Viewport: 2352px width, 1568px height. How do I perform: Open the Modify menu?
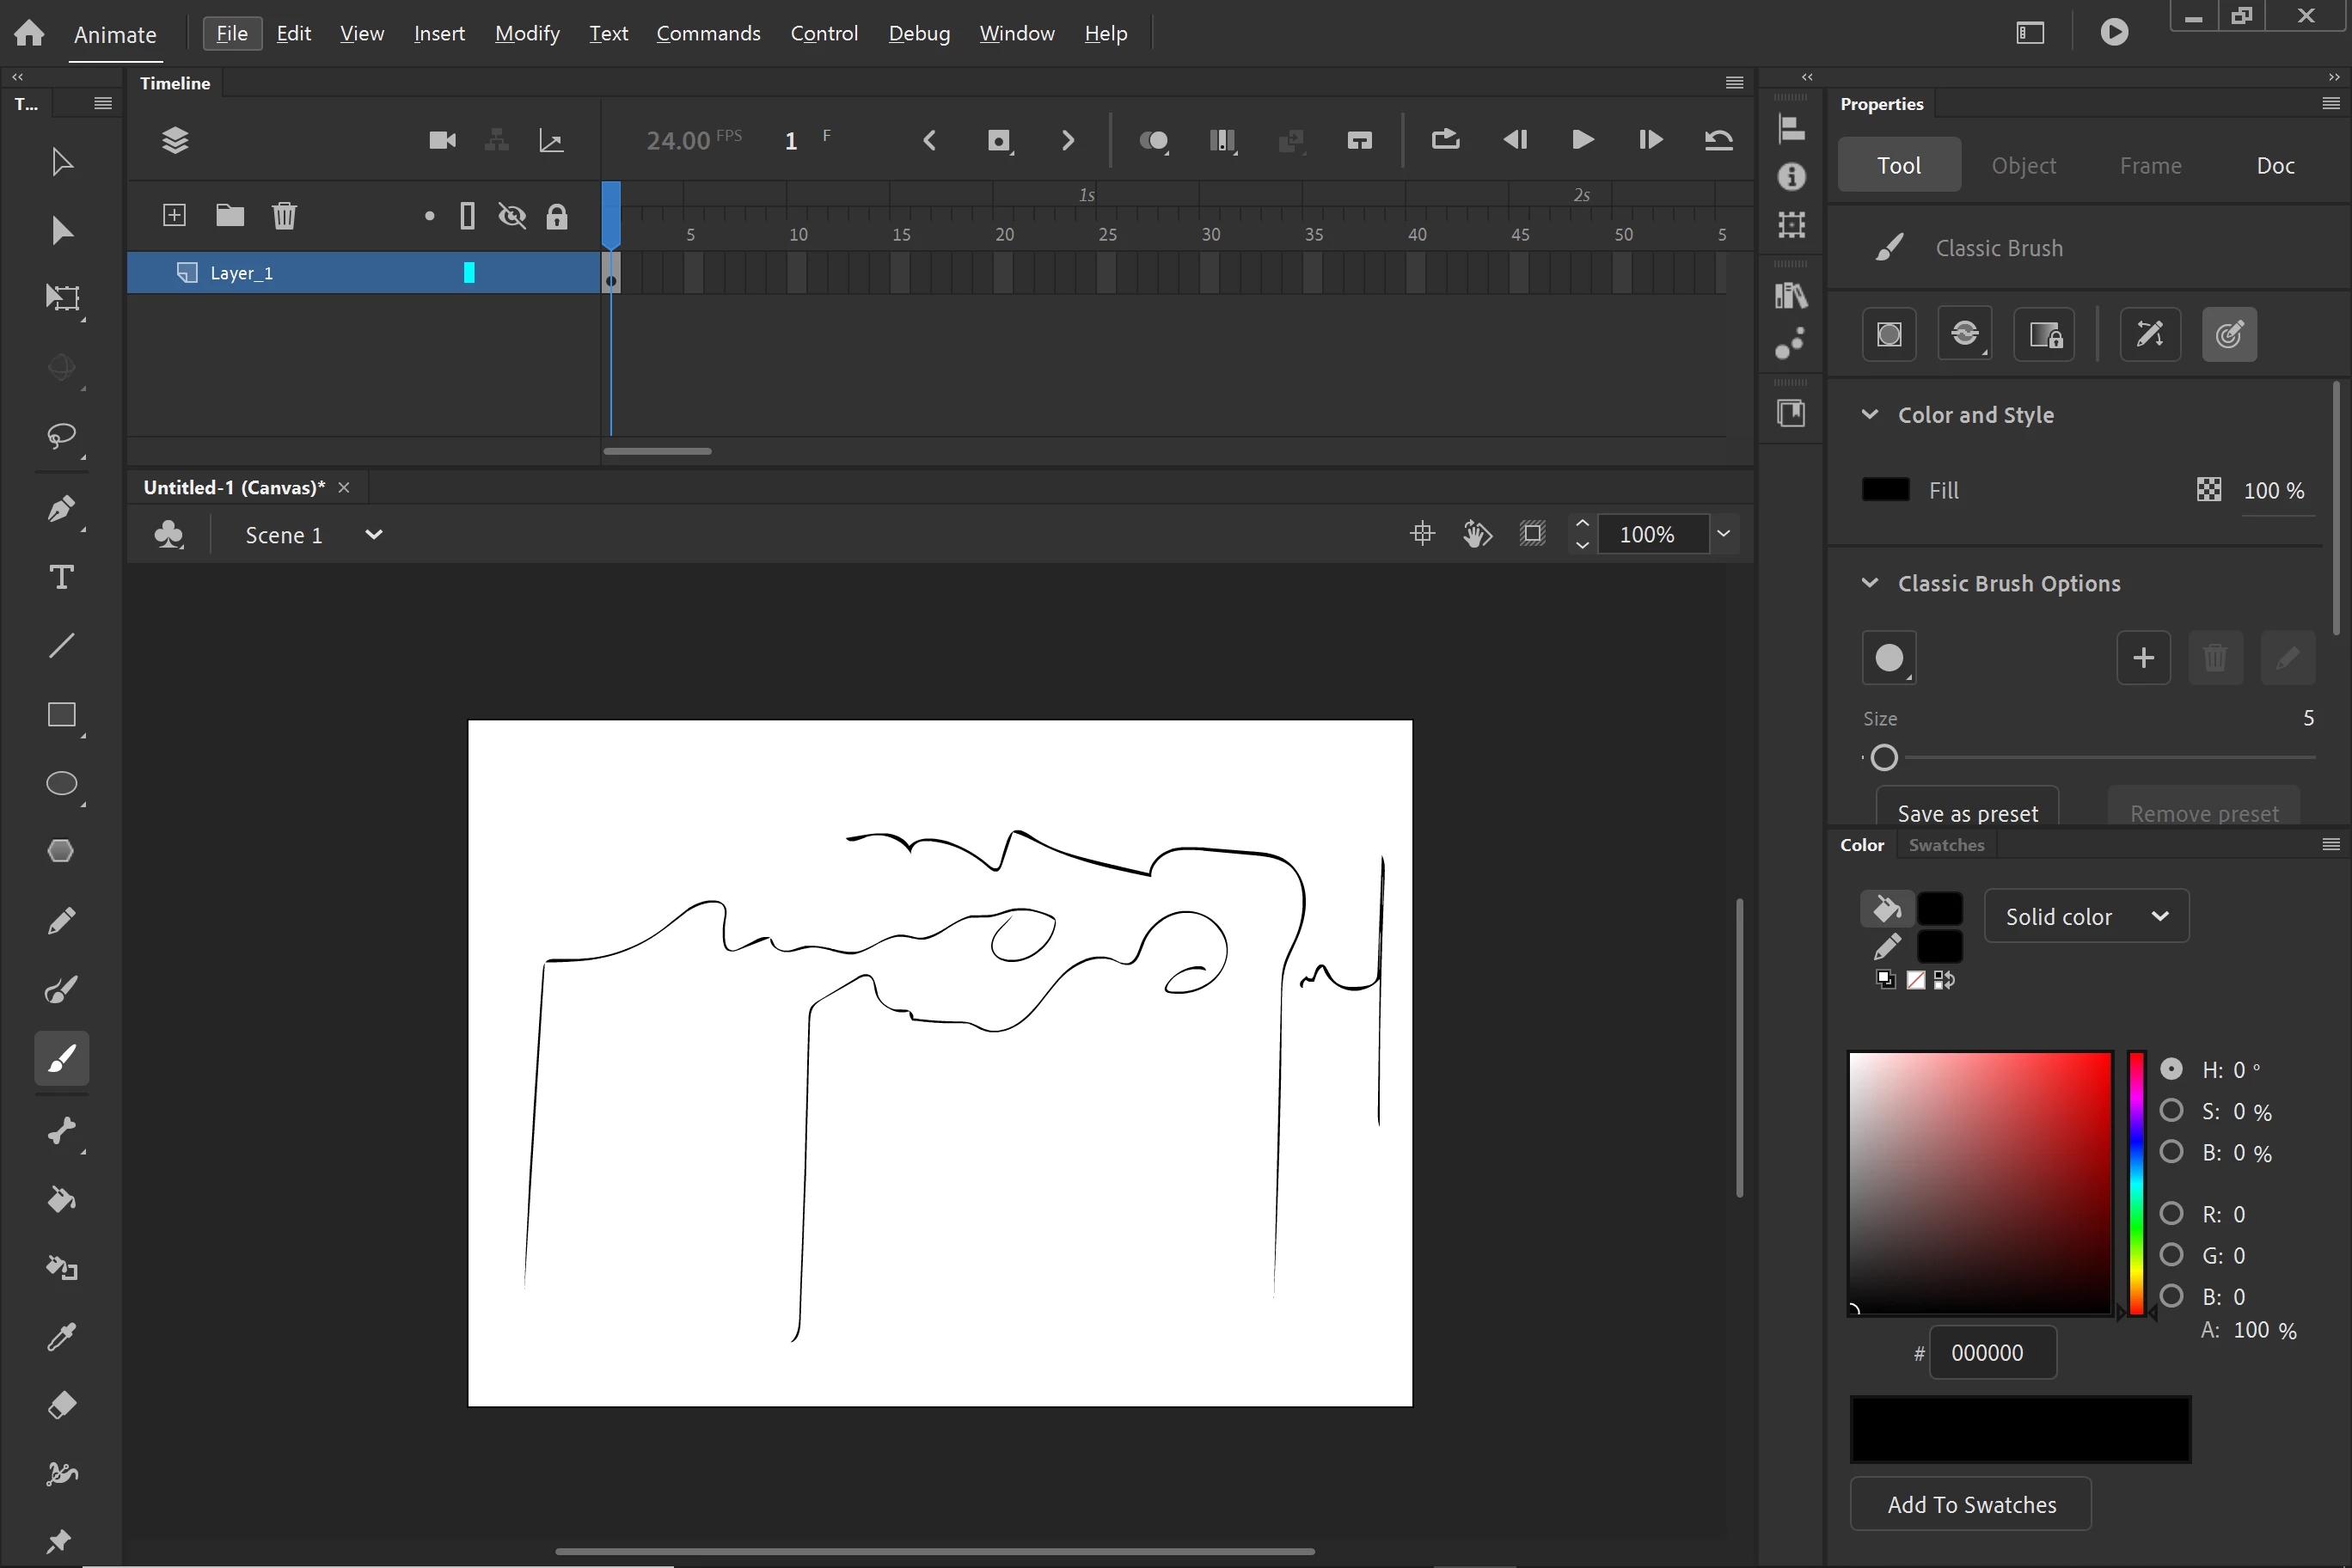[527, 33]
